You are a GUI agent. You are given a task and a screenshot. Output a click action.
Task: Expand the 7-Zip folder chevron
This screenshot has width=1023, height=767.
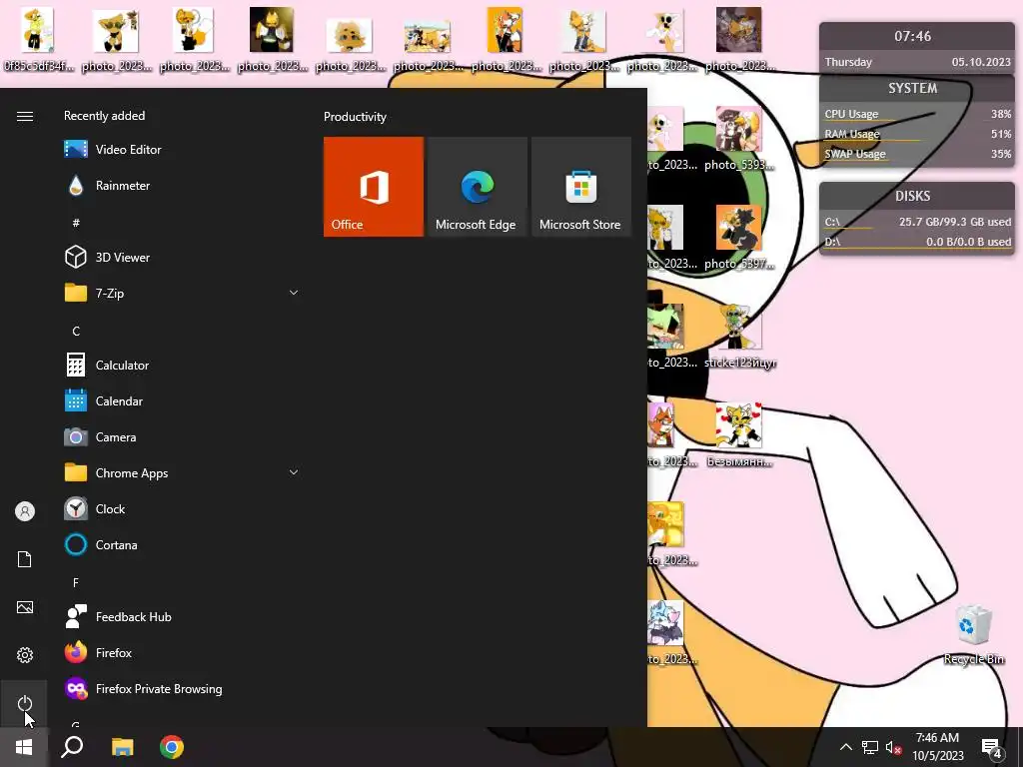click(294, 293)
